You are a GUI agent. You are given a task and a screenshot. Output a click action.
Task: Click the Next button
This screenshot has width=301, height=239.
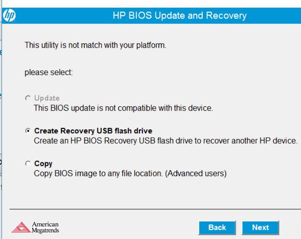coord(260,228)
